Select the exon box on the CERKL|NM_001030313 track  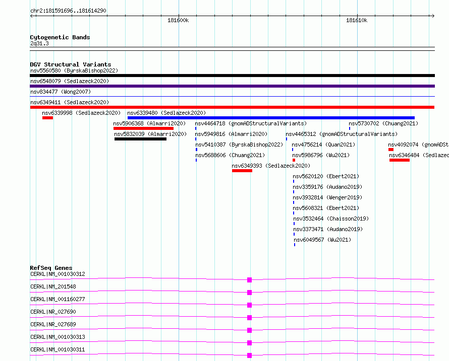pos(249,343)
